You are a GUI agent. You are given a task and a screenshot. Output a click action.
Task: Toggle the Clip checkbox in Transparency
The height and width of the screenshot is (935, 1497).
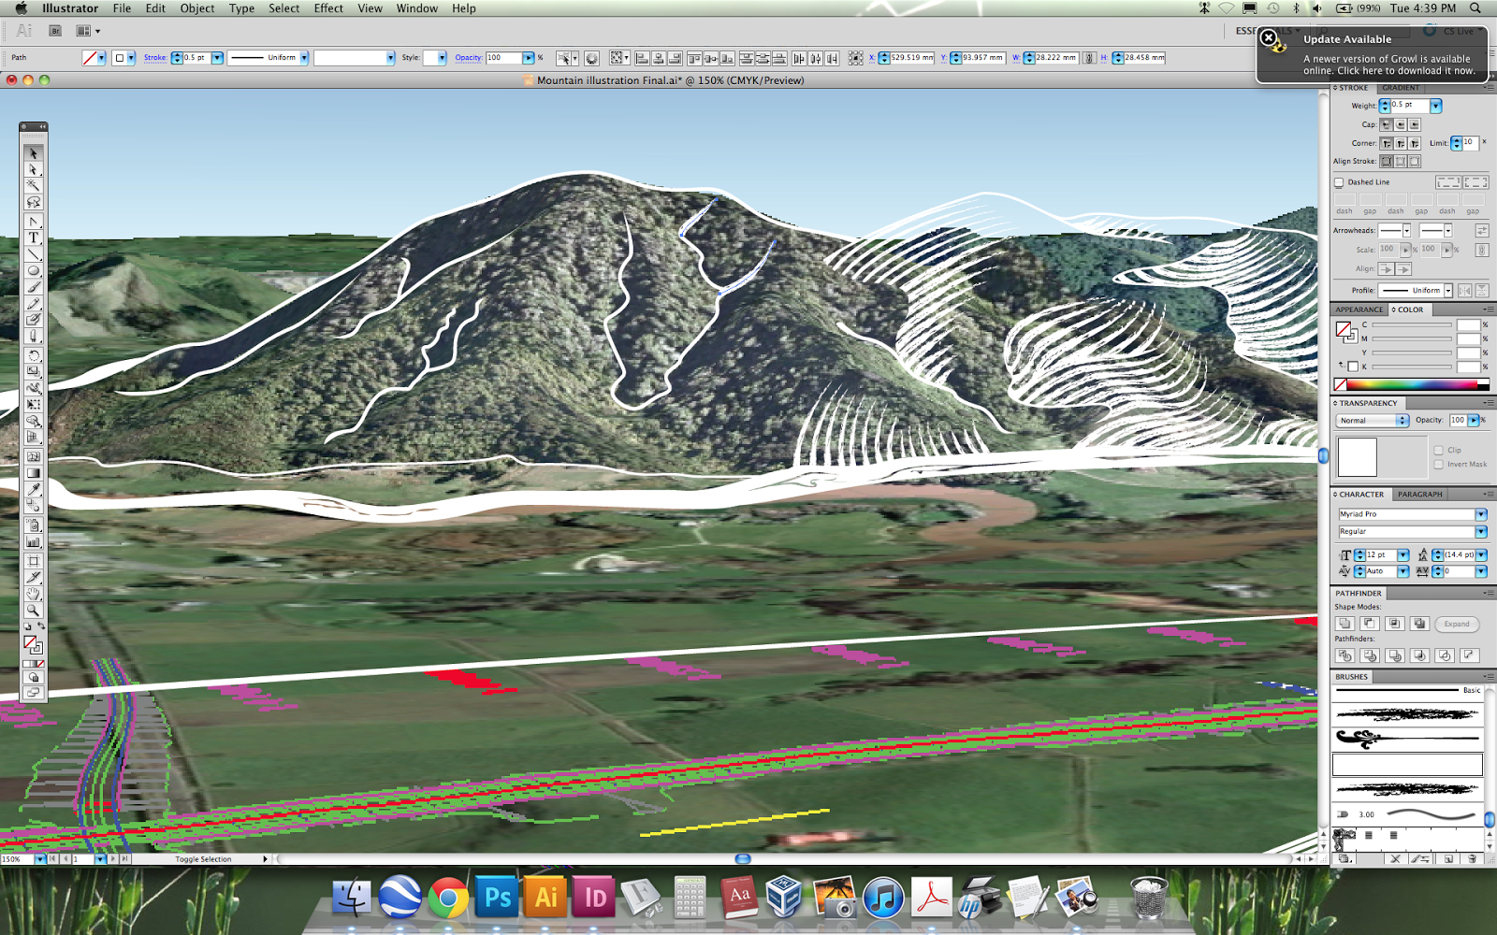click(1438, 450)
